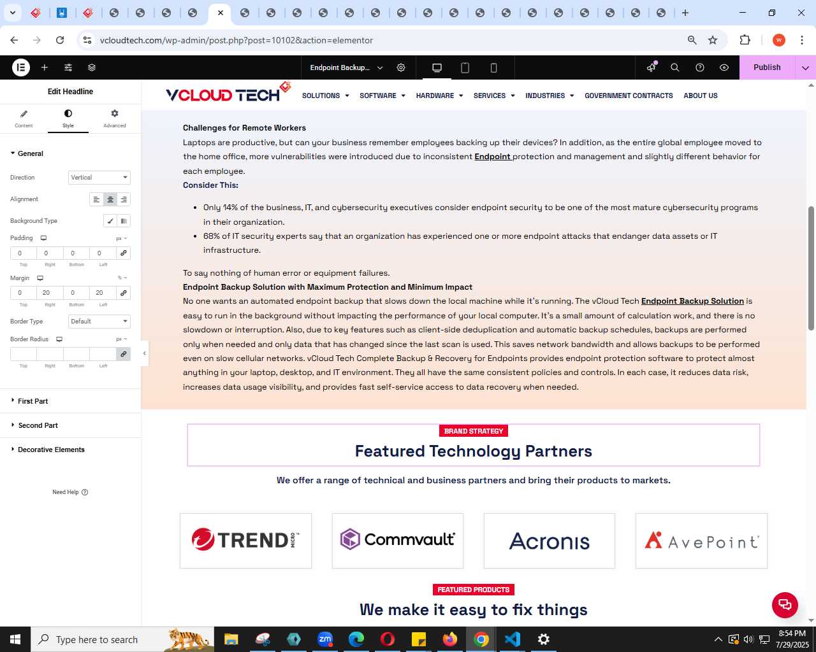Follow the Endpoint Backup Solution link
This screenshot has width=816, height=652.
coord(692,301)
